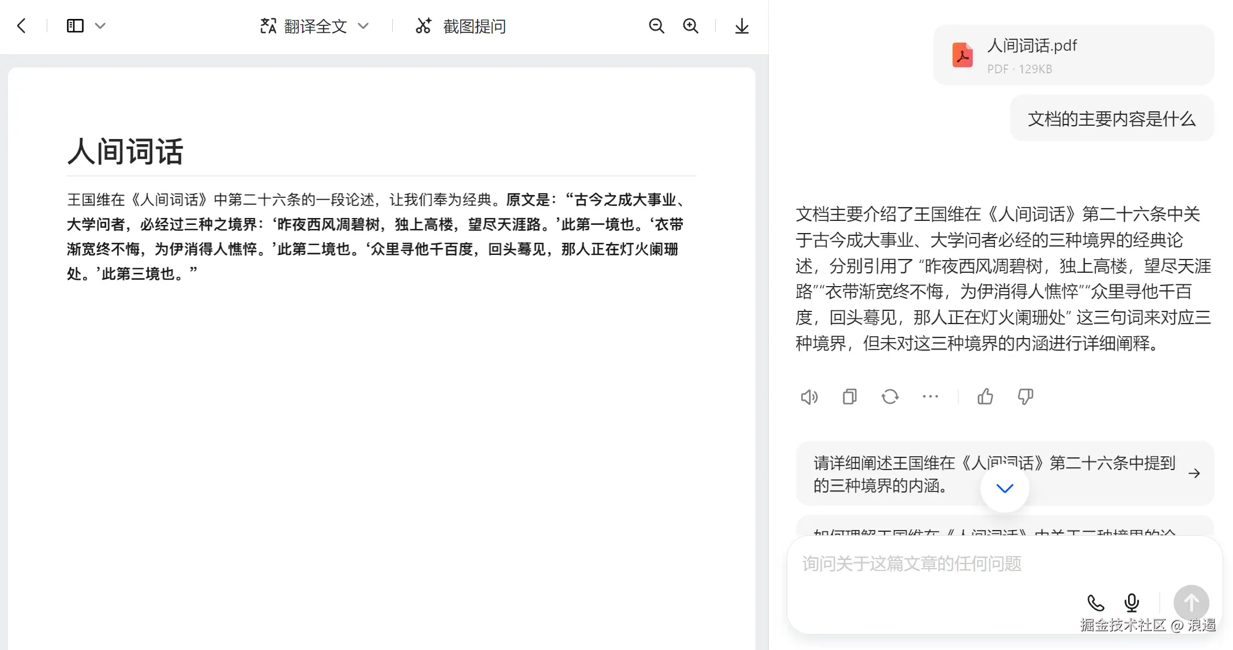This screenshot has width=1233, height=650.
Task: Open more options ellipsis menu
Action: [x=930, y=397]
